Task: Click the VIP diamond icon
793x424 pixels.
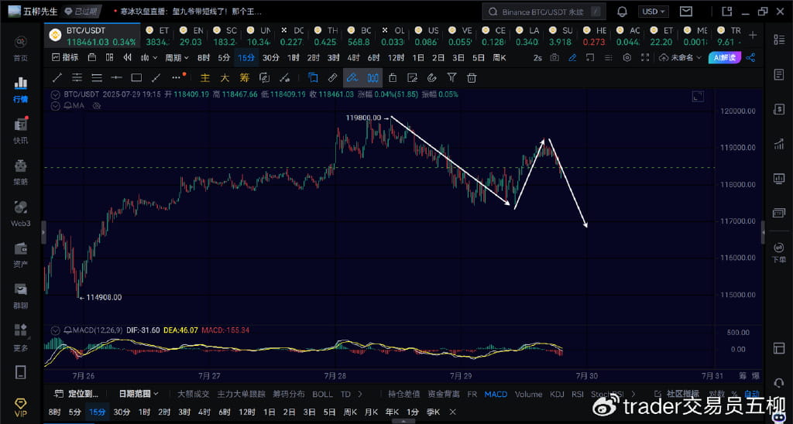Action: pos(20,407)
